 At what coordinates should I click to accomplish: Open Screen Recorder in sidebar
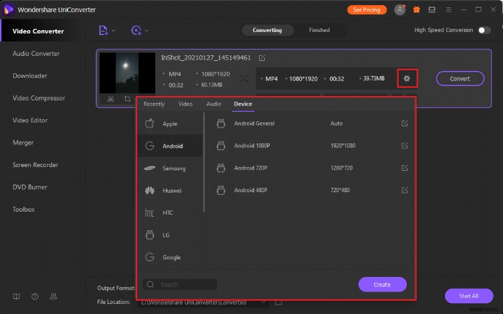35,165
